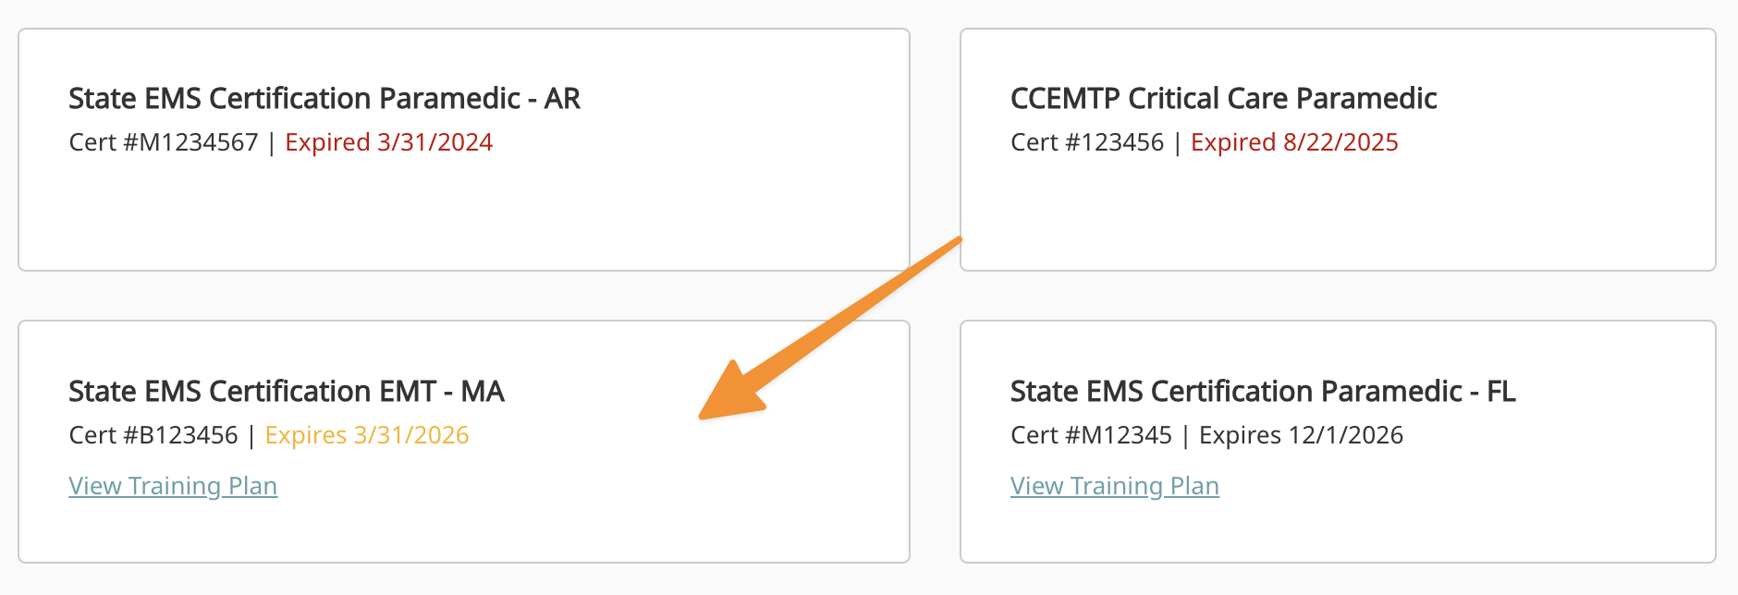Click certificate number M12345
Image resolution: width=1738 pixels, height=595 pixels.
tap(1091, 435)
